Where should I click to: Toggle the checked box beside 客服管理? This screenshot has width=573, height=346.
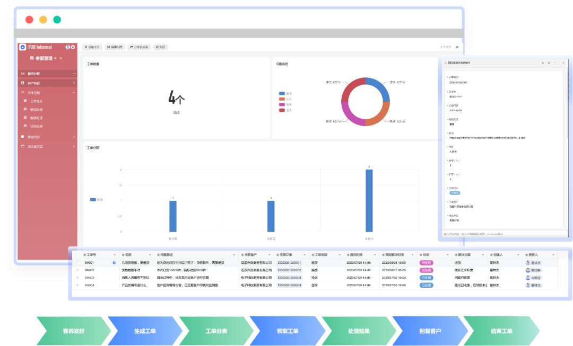tap(32, 58)
